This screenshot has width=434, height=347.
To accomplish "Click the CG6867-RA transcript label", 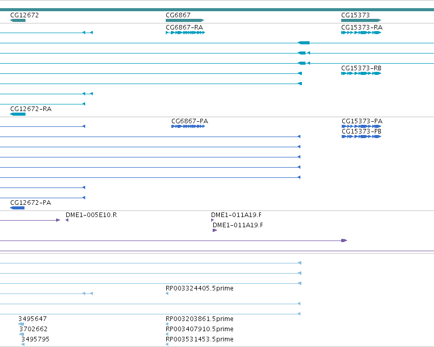I will click(x=184, y=27).
